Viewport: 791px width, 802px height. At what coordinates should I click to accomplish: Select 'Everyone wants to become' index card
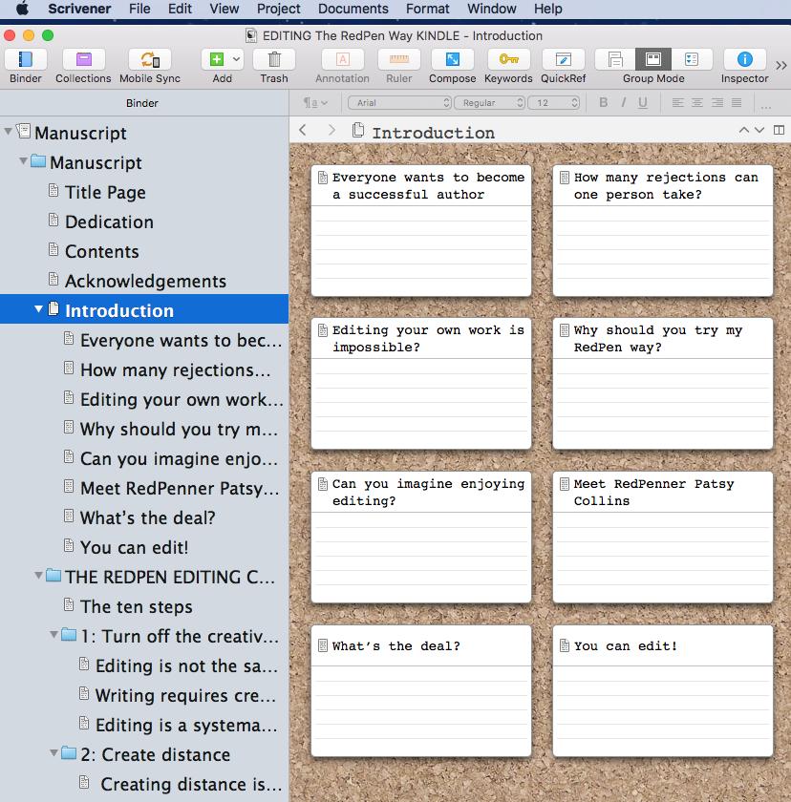pyautogui.click(x=421, y=230)
